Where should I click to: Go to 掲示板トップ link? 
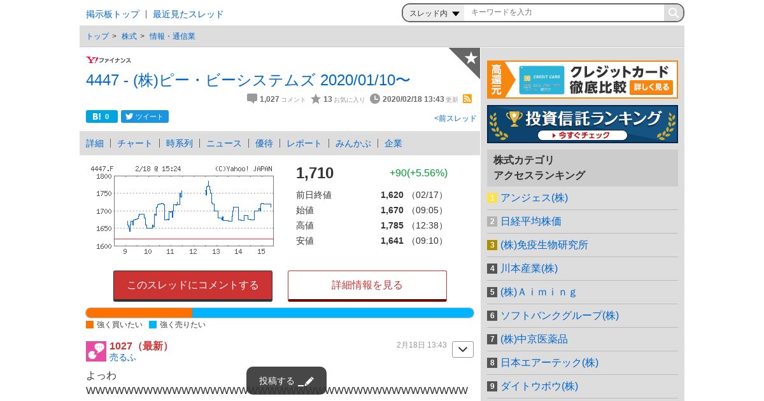113,14
